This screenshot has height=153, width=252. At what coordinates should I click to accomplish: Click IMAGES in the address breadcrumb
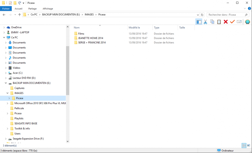click(89, 14)
